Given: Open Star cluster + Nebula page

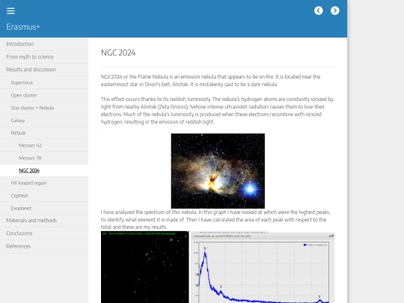Looking at the screenshot, I should point(44,108).
